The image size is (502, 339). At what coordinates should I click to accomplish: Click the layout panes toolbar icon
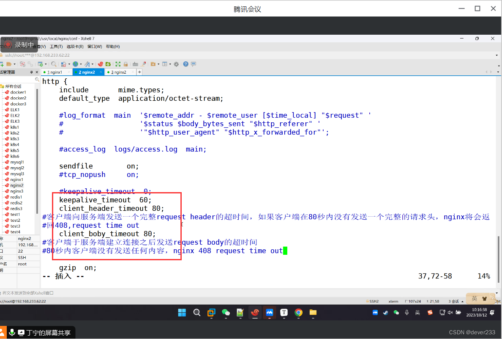tap(164, 64)
